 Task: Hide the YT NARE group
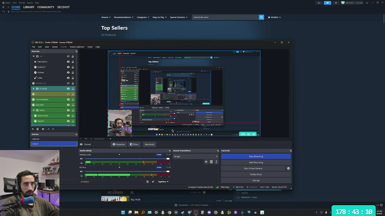coord(68,88)
